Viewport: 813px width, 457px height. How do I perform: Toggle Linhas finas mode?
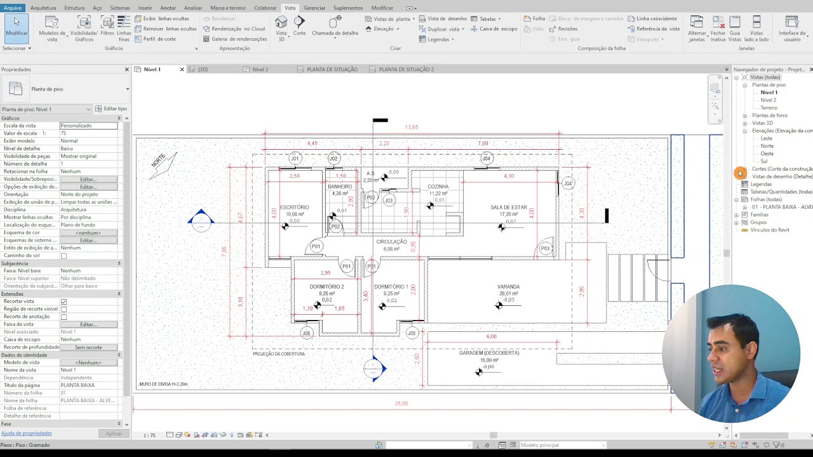point(124,29)
